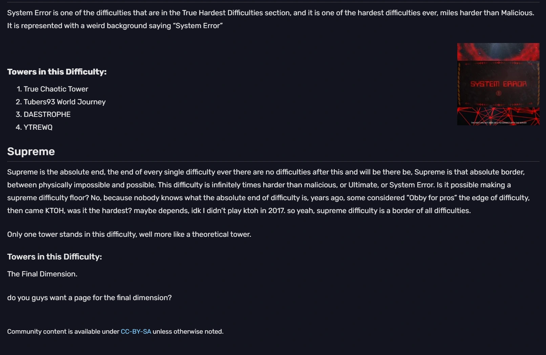Click the "unless otherwise noted." footer text
546x355 pixels.
pos(188,332)
